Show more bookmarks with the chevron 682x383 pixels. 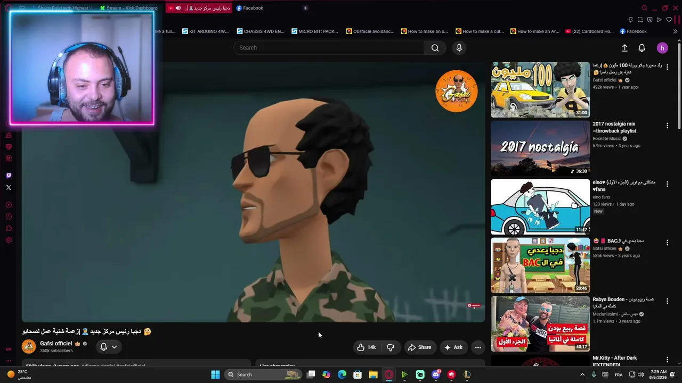675,31
